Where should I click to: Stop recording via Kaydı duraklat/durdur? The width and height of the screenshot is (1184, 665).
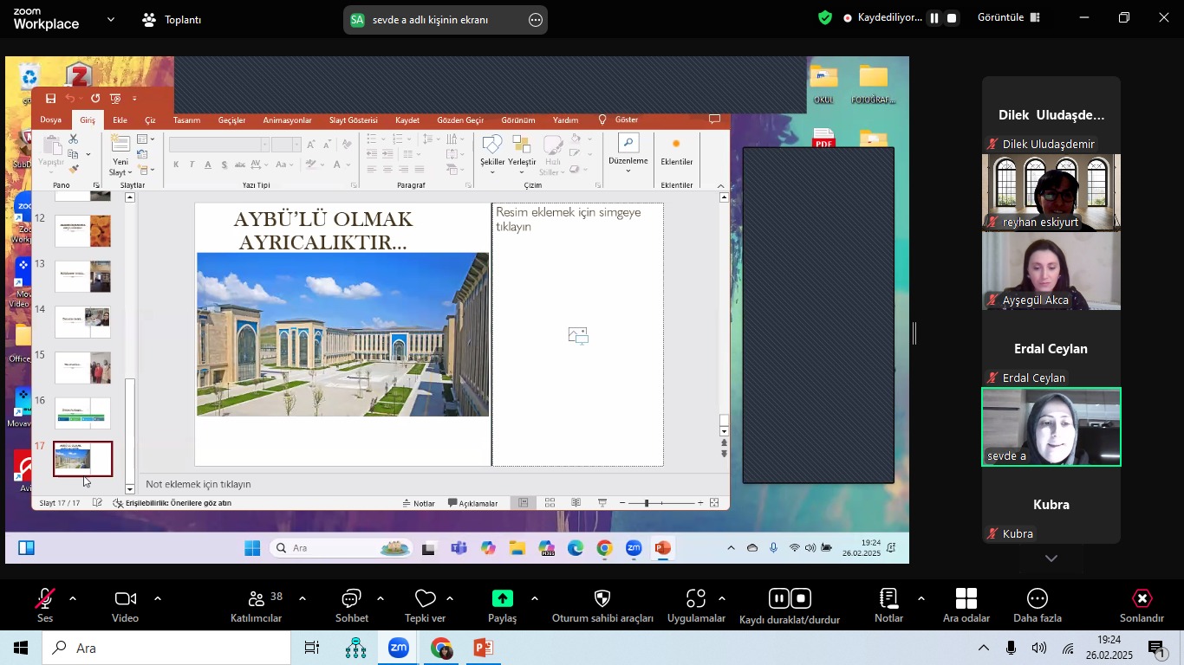[802, 599]
